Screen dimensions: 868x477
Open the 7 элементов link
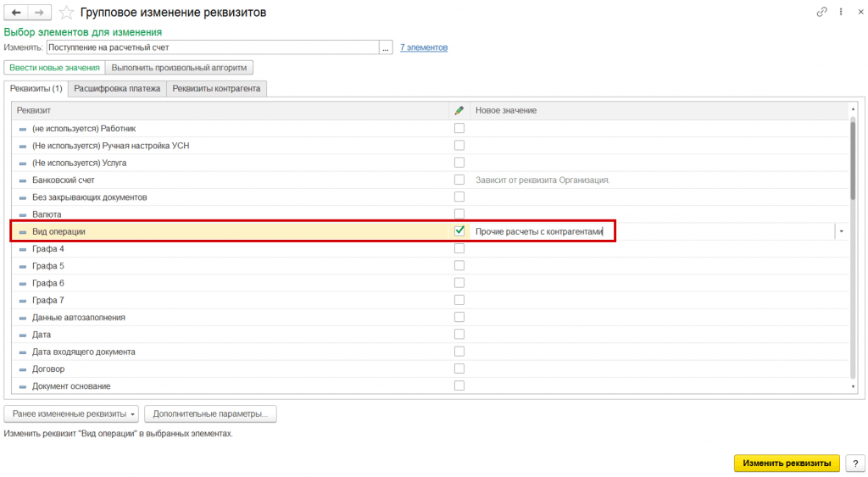pos(424,47)
